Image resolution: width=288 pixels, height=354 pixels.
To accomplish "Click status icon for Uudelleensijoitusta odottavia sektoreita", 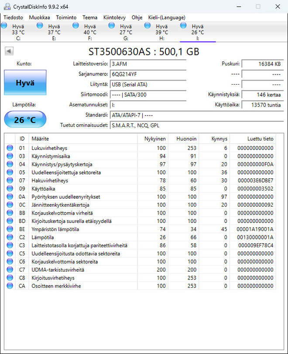I will [10, 253].
